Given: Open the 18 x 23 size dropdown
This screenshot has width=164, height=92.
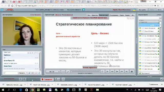Looking at the screenshot, I should click(53, 72).
